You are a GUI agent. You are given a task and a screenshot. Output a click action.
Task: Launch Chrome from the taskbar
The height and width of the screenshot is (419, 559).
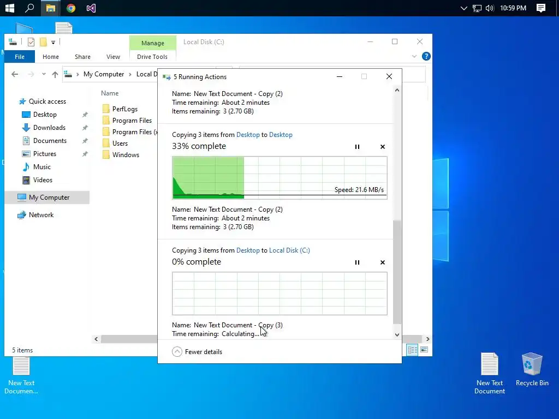71,8
